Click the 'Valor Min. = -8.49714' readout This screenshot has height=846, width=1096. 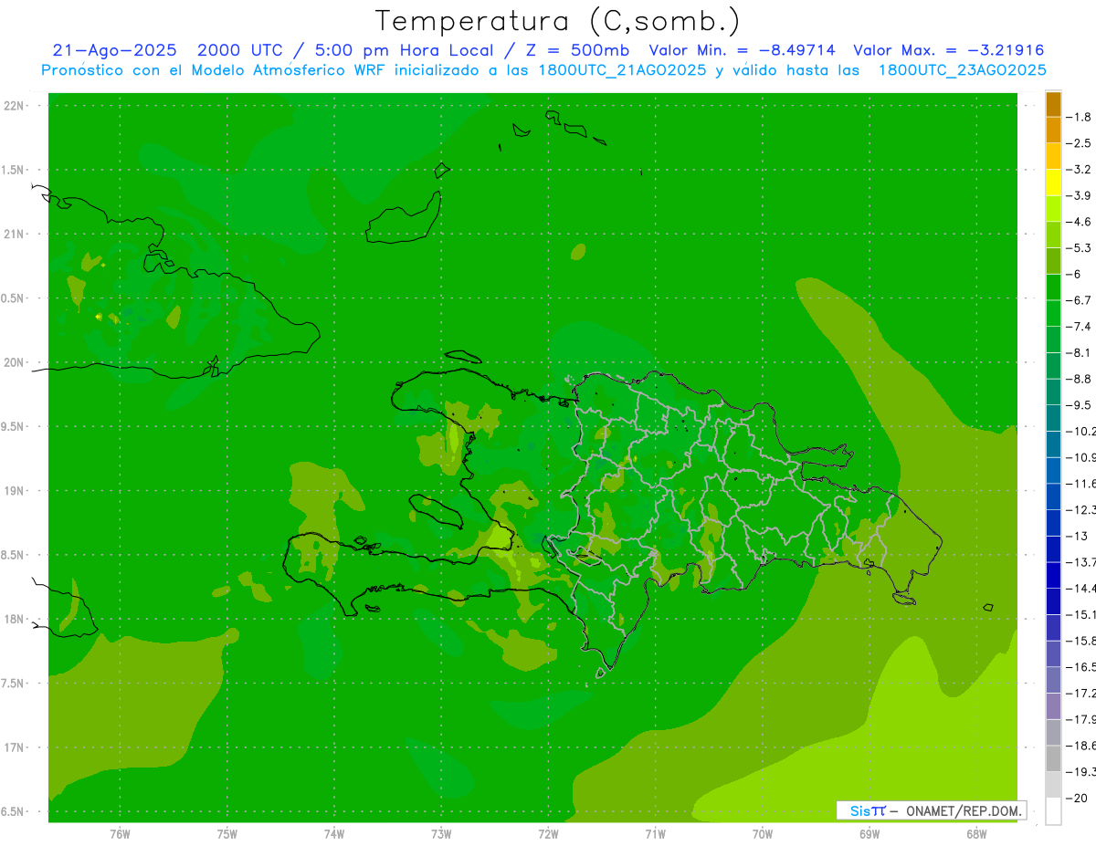(743, 51)
